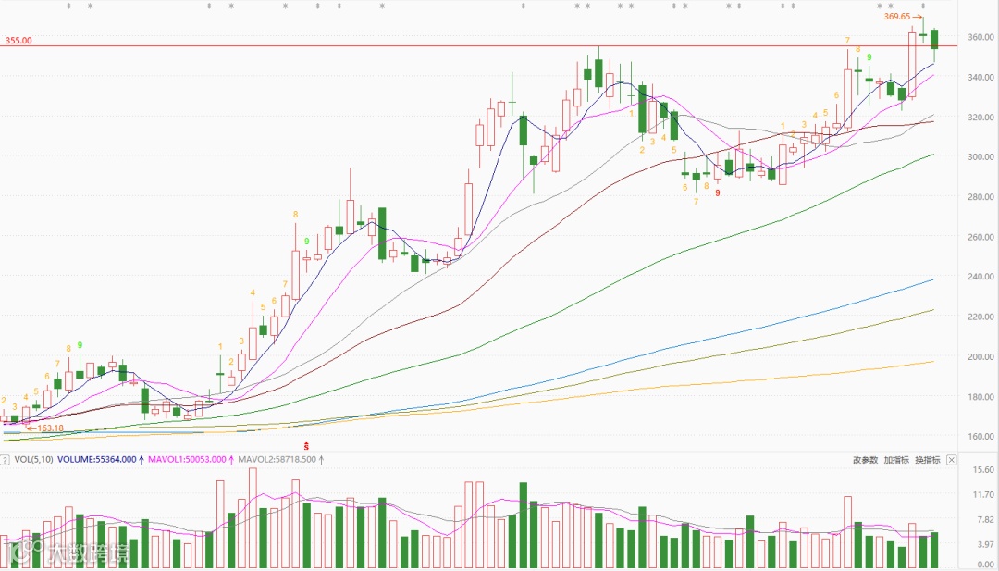The height and width of the screenshot is (571, 999).
Task: Click the red S marker below the chart
Action: point(306,445)
